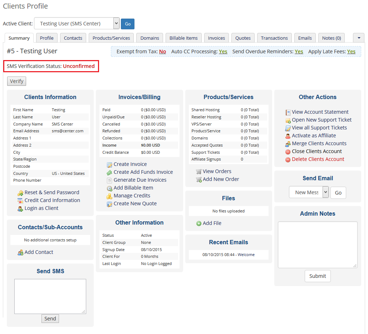The height and width of the screenshot is (334, 368).
Task: Click the Add New Order cart icon
Action: [x=199, y=180]
